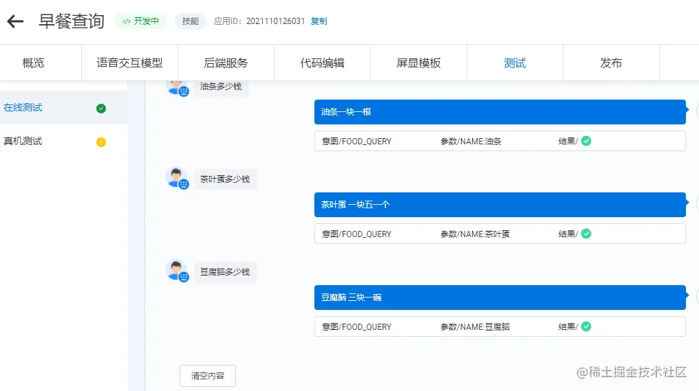The image size is (699, 391).
Task: Click 参数/NAME:豆腐脑 text
Action: [x=475, y=326]
